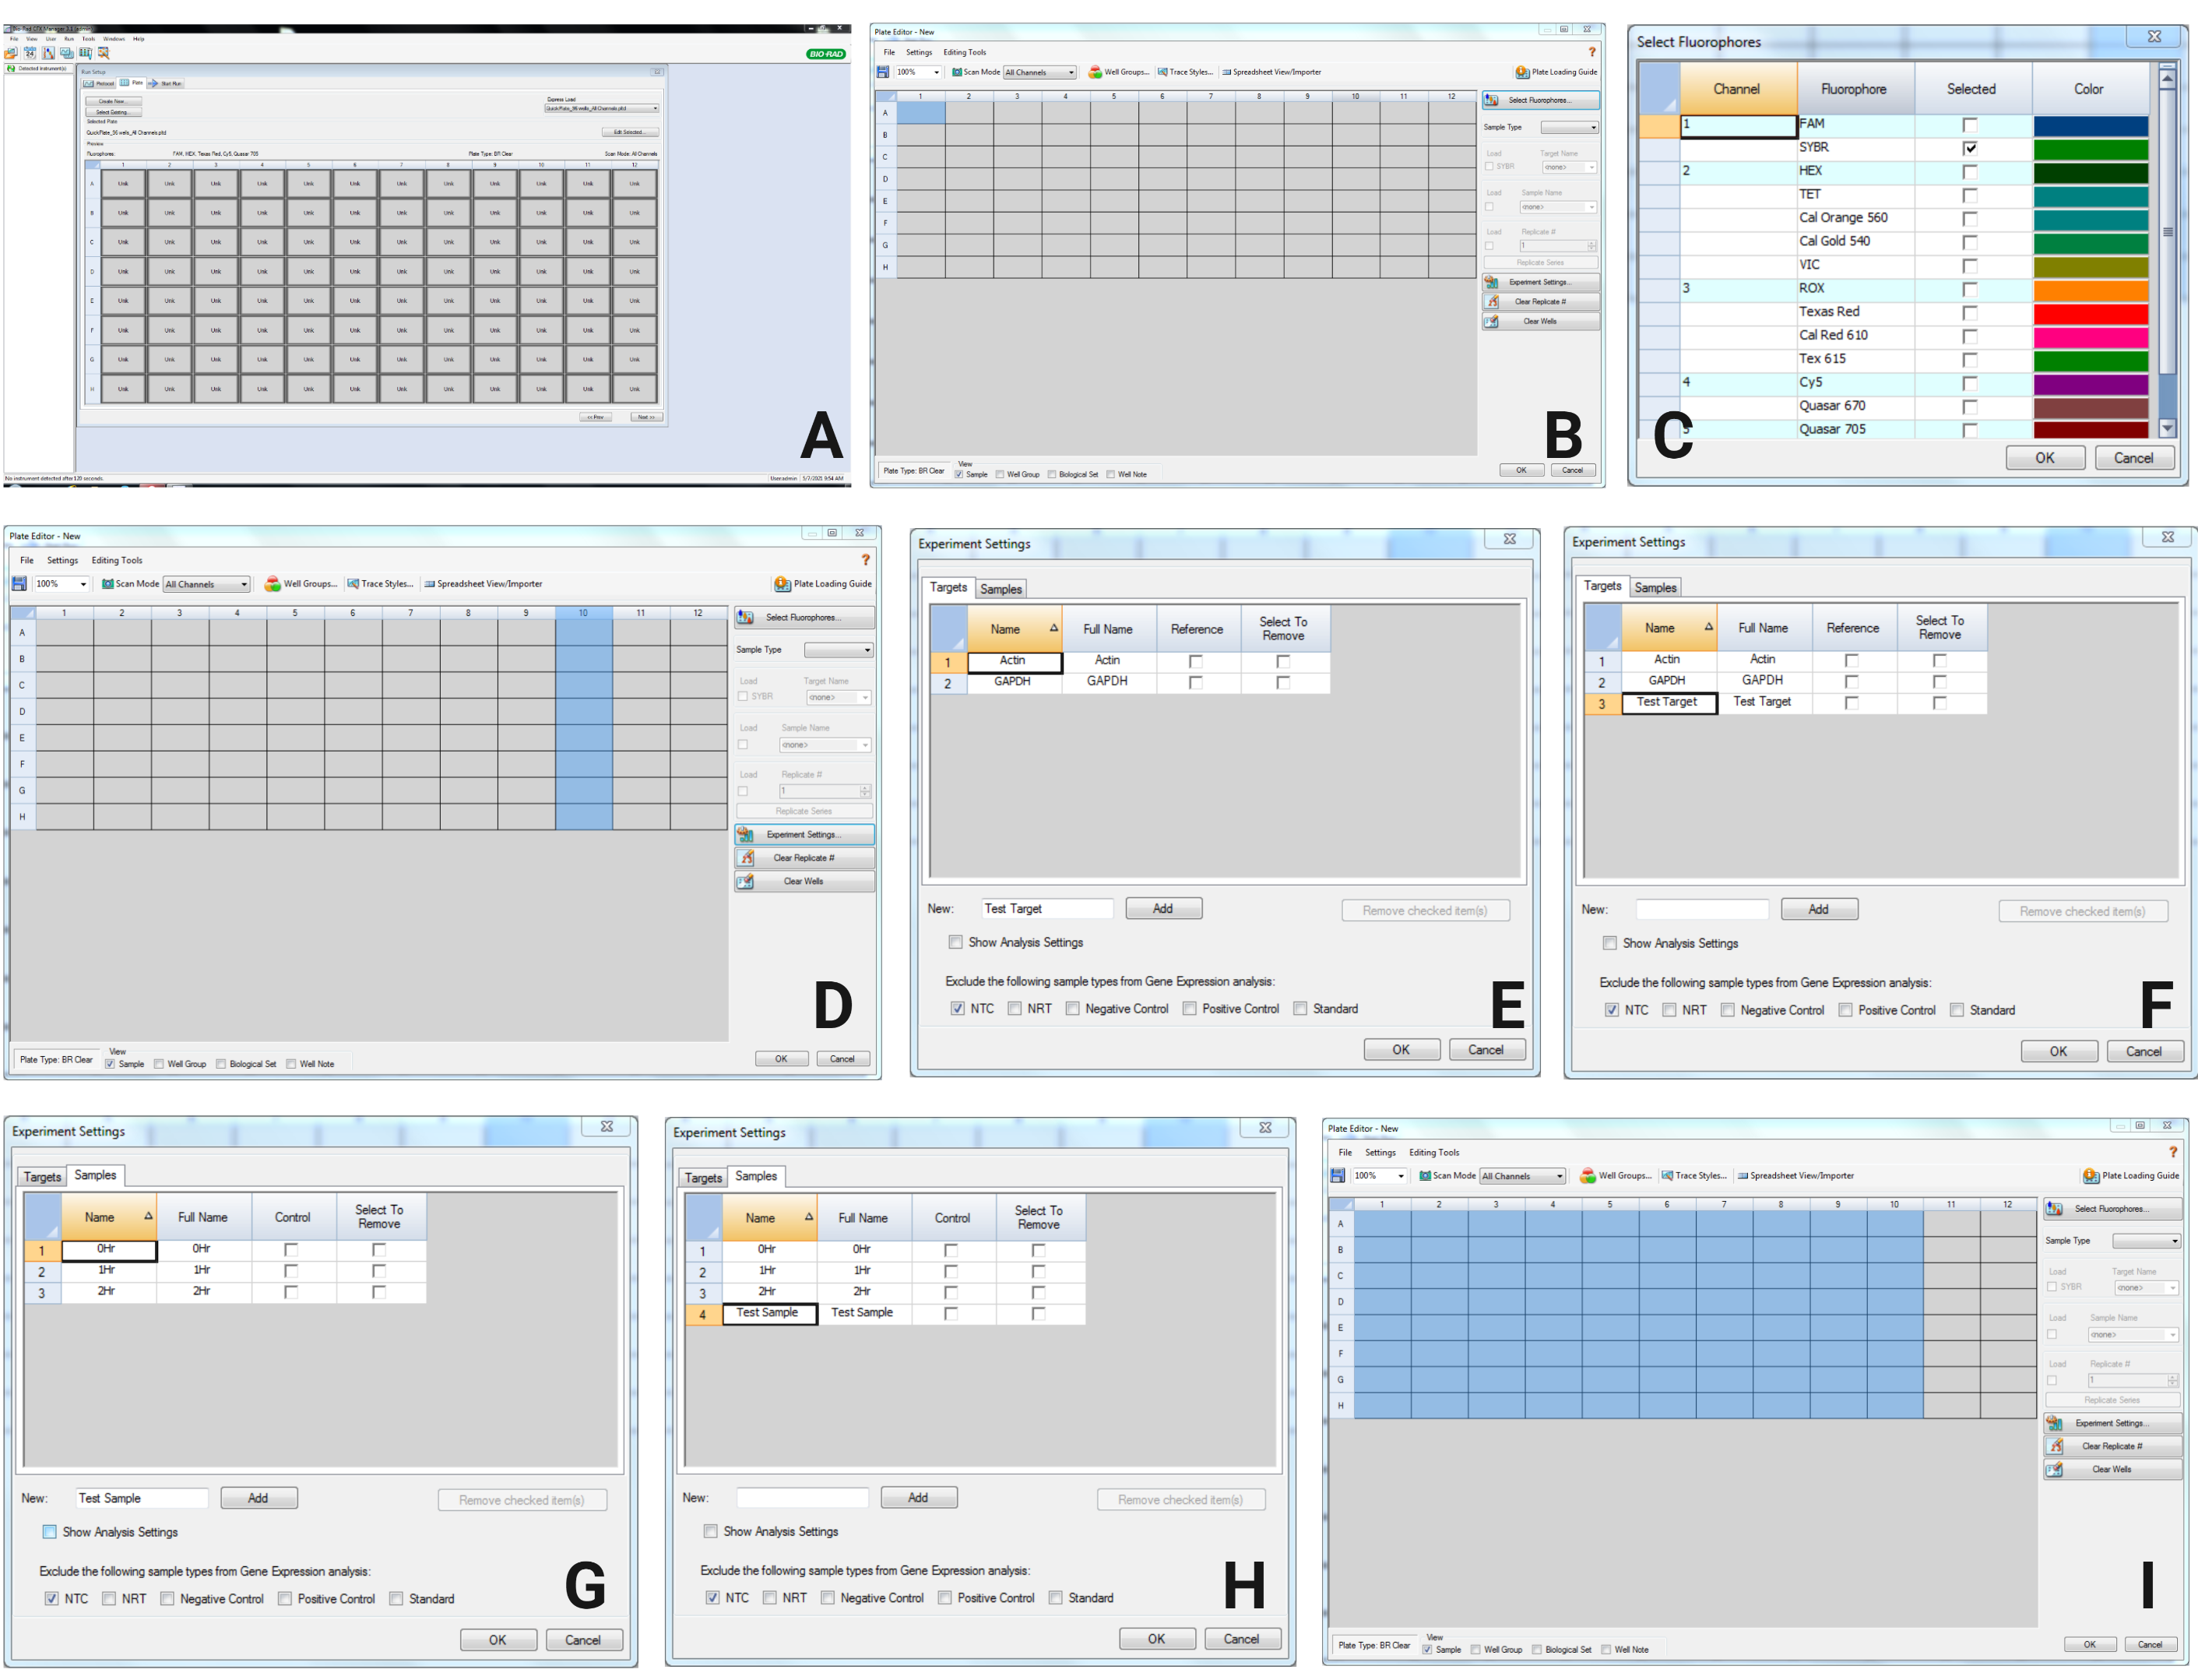The width and height of the screenshot is (2198, 1680).
Task: Click the Texas Red color swatch
Action: click(2090, 312)
